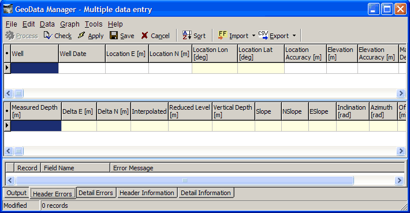This screenshot has height=213, width=410.
Task: Click the empty Well Date cell
Action: (82, 68)
